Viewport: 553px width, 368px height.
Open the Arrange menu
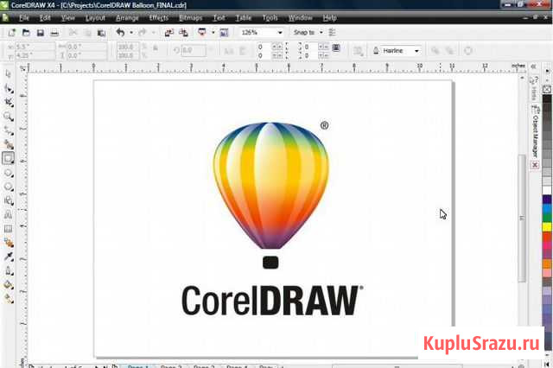(127, 18)
